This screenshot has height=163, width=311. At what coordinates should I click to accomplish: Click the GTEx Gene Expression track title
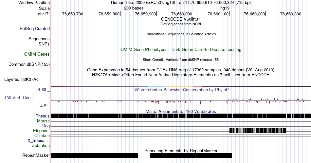181,70
